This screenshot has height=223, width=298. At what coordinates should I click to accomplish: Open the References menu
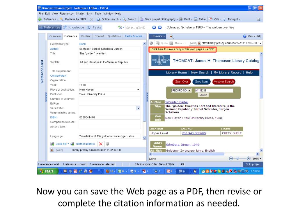click(67, 13)
